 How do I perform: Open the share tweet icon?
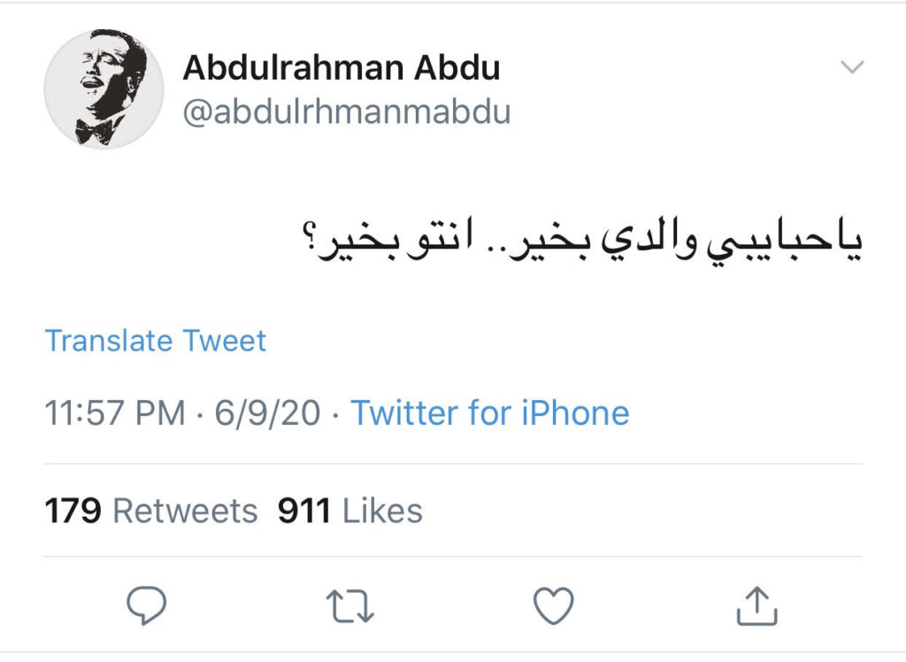757,606
